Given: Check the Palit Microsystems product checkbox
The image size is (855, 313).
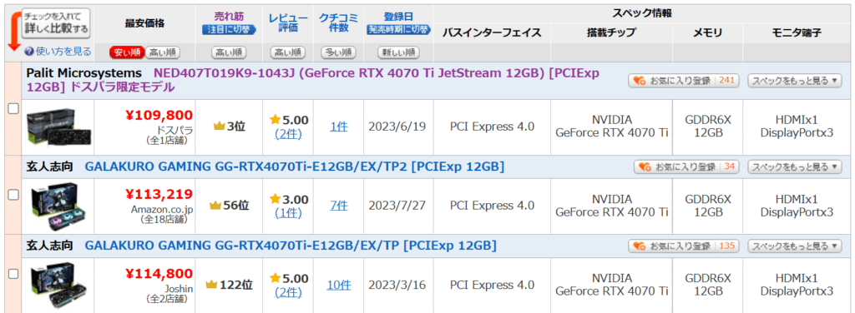Looking at the screenshot, I should point(13,109).
